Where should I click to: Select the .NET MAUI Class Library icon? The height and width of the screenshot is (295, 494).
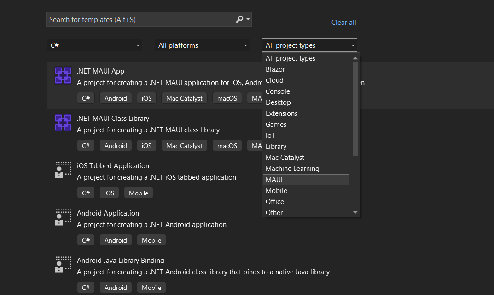pyautogui.click(x=63, y=123)
